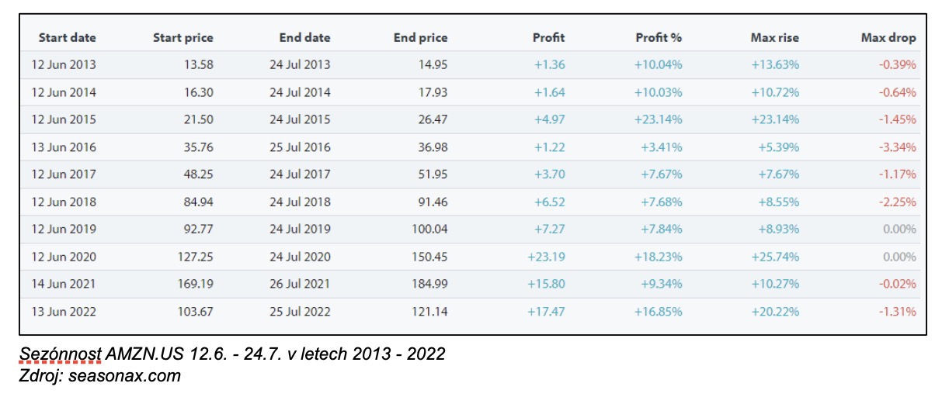Select the +18.23% profit percentage cell
949x397 pixels.
tap(657, 257)
